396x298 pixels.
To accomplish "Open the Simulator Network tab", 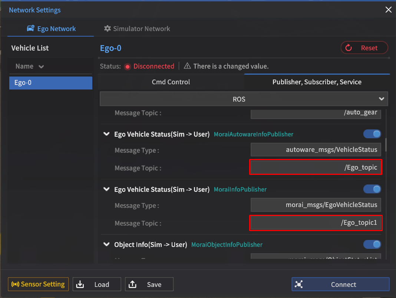I will click(x=137, y=29).
